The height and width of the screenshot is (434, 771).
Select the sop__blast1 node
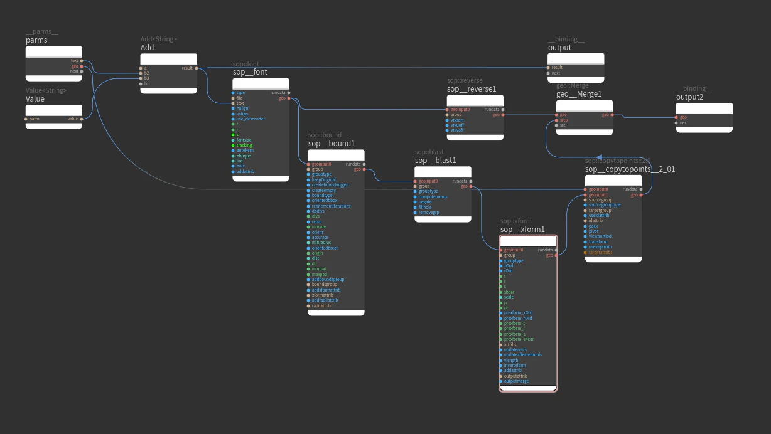(x=443, y=194)
